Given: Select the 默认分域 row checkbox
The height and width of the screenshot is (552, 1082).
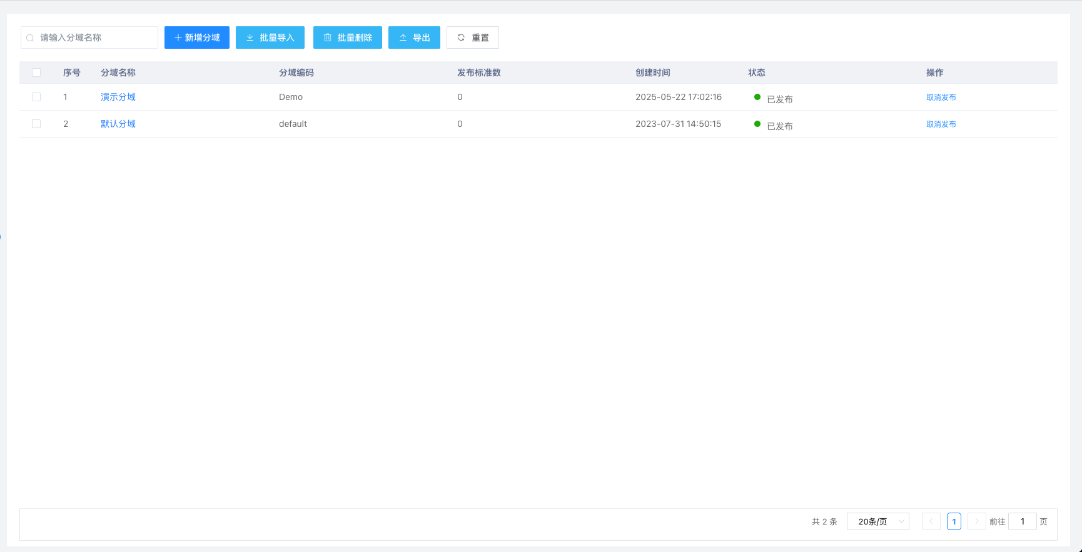Looking at the screenshot, I should [36, 124].
